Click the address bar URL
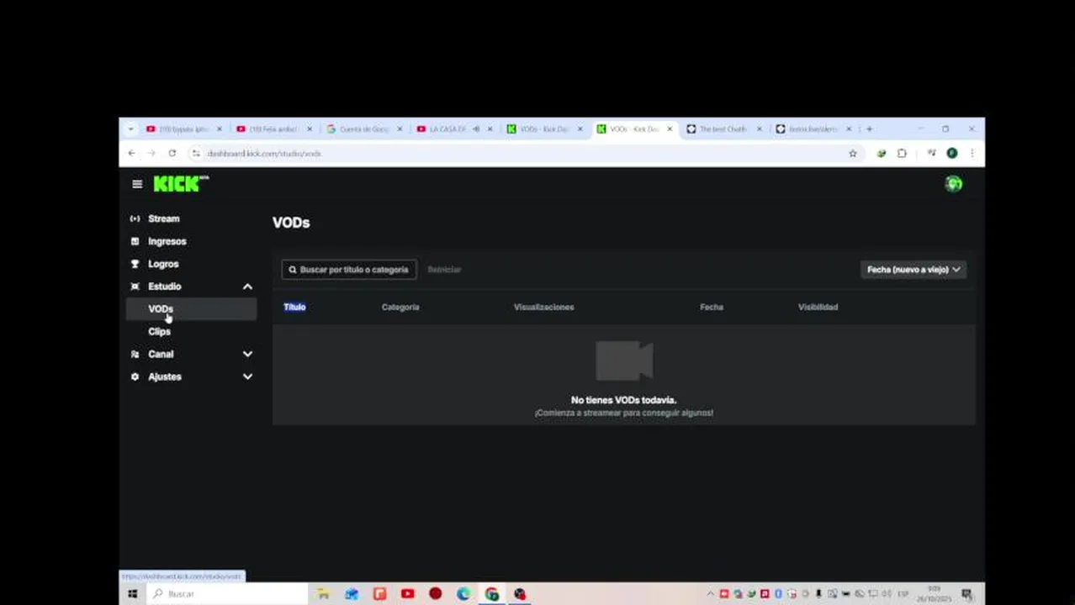The width and height of the screenshot is (1075, 605). tap(264, 154)
